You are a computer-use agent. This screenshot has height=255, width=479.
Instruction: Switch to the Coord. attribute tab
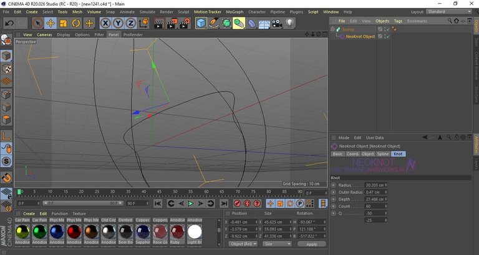click(352, 154)
